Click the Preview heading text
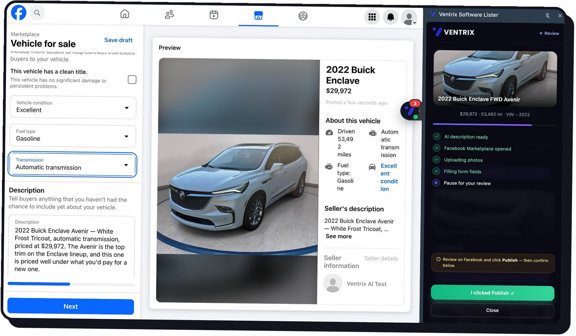This screenshot has width=576, height=336. coord(170,48)
